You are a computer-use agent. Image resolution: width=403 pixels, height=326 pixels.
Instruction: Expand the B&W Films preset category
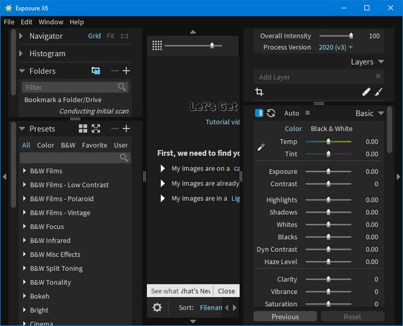pyautogui.click(x=25, y=171)
